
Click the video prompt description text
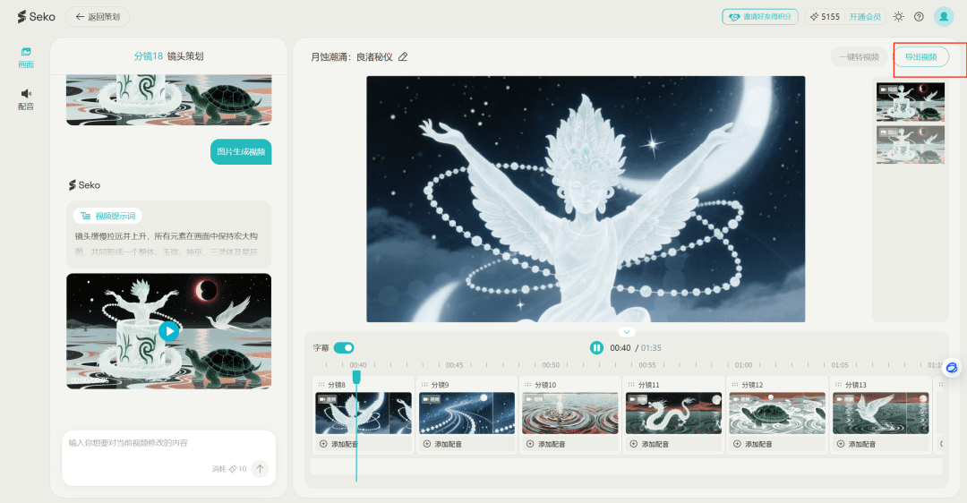[167, 243]
